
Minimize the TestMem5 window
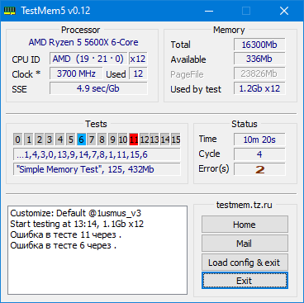click(209, 11)
